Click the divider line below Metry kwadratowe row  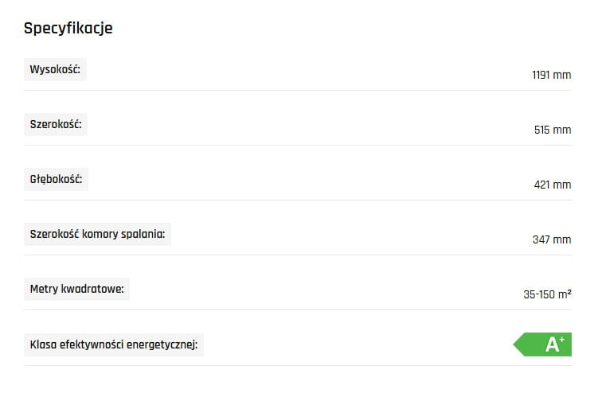pos(298,309)
